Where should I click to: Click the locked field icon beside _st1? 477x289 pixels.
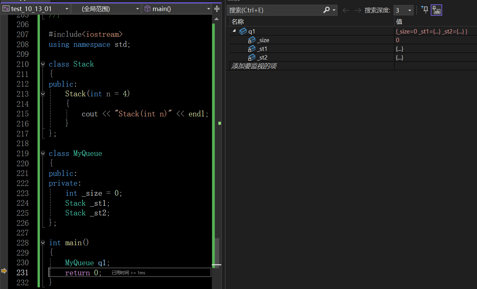pos(251,49)
